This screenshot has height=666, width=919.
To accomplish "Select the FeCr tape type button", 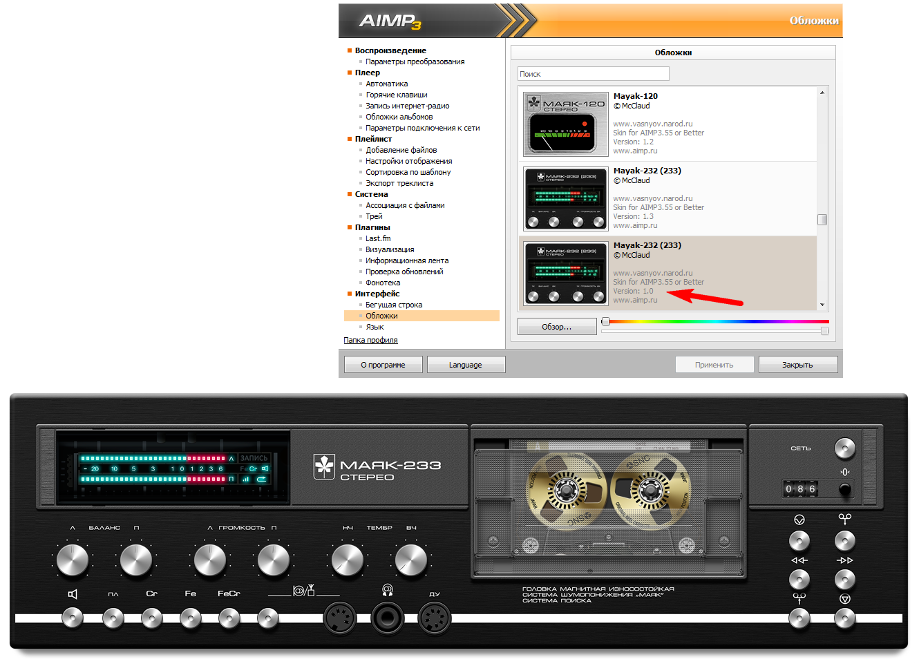I will click(229, 618).
